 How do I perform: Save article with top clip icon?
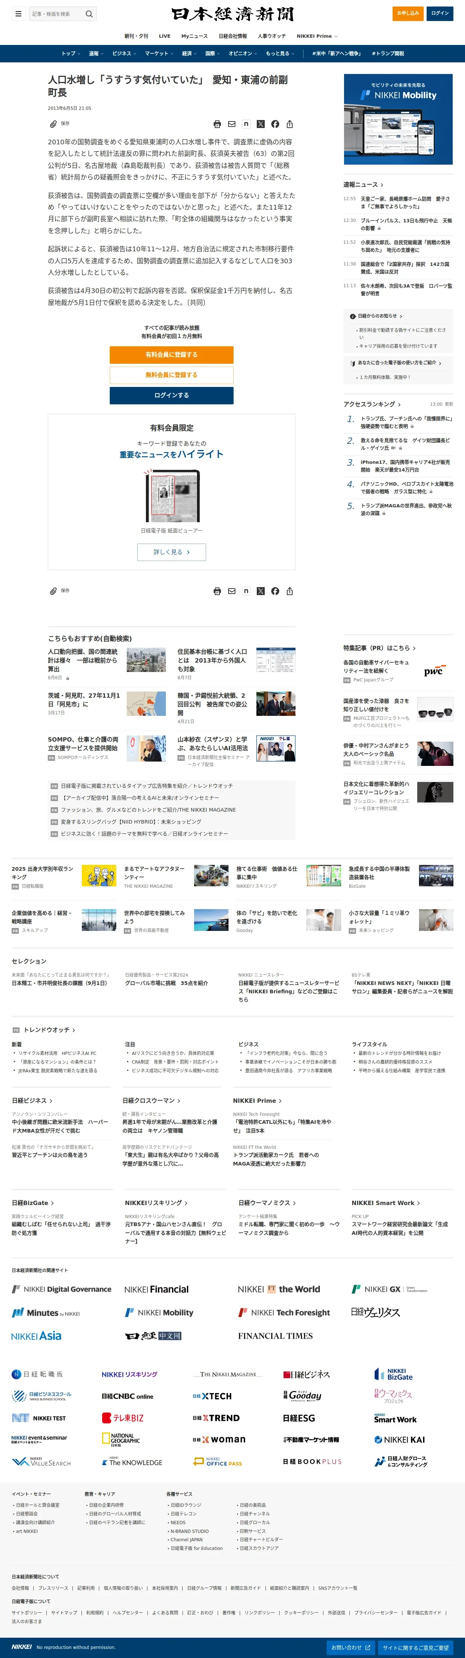[53, 124]
